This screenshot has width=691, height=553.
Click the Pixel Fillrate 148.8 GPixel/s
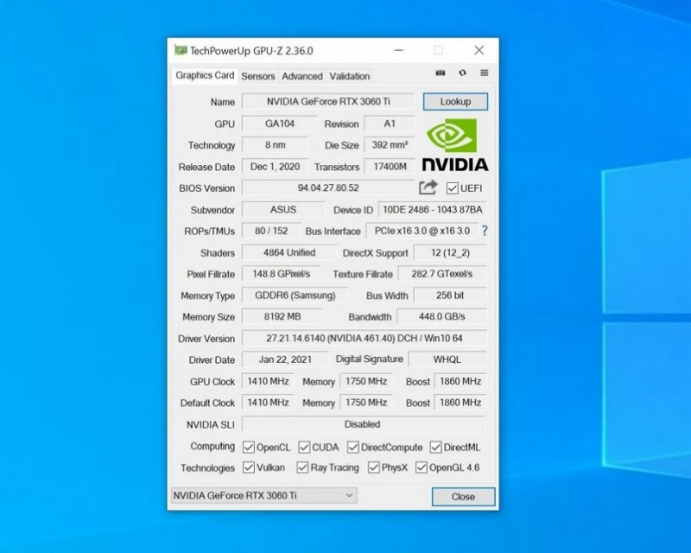tap(281, 274)
